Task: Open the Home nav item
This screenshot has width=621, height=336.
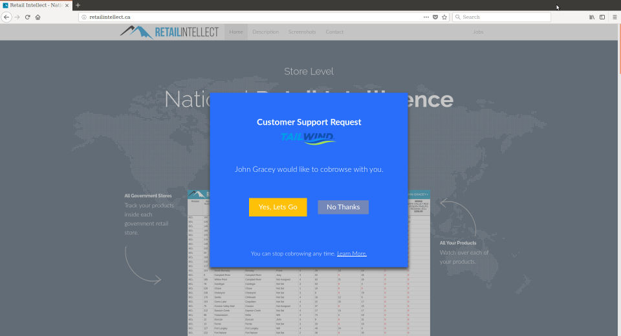Action: pos(236,32)
